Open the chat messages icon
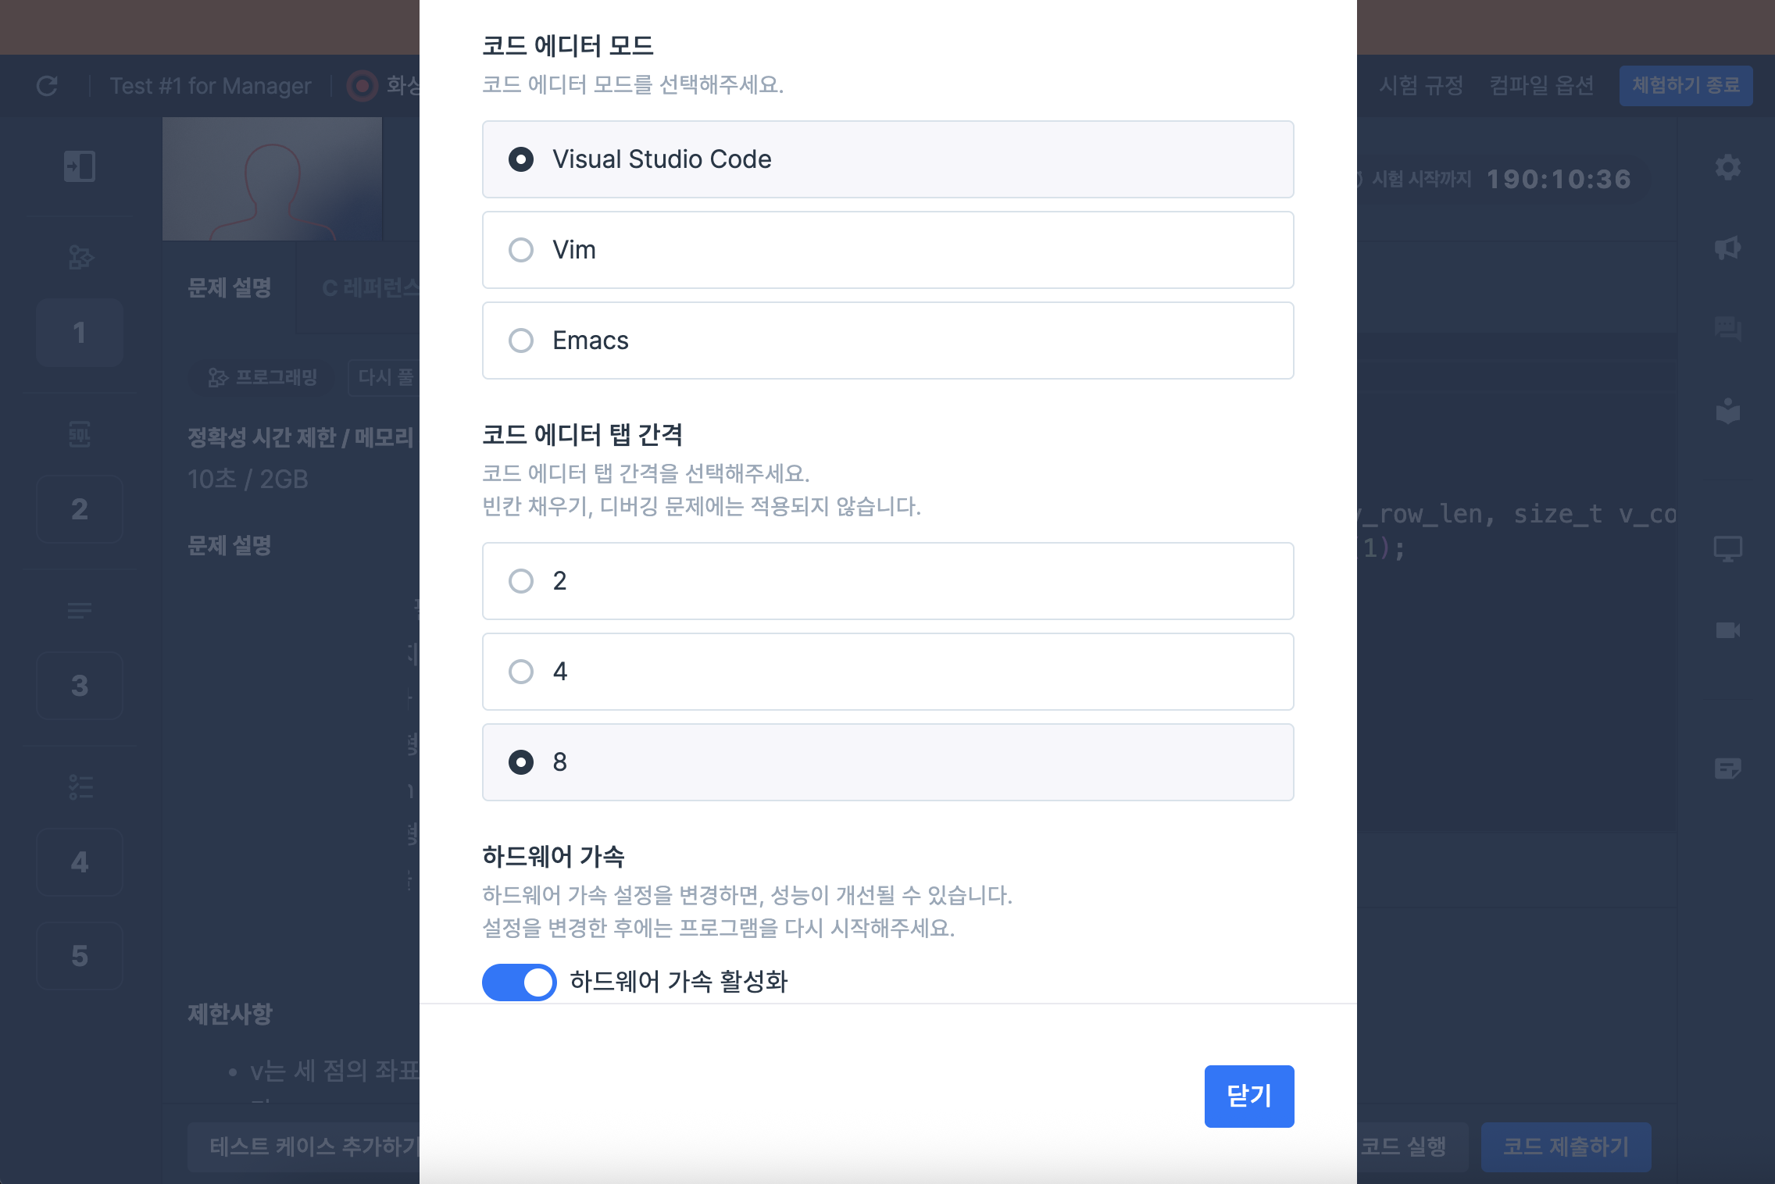This screenshot has width=1775, height=1184. coord(1727,329)
